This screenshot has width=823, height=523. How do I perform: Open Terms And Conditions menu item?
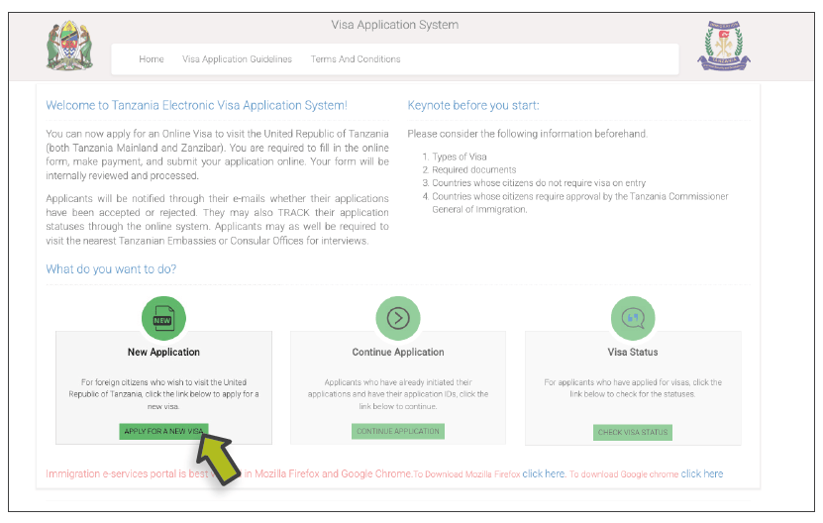(x=356, y=59)
